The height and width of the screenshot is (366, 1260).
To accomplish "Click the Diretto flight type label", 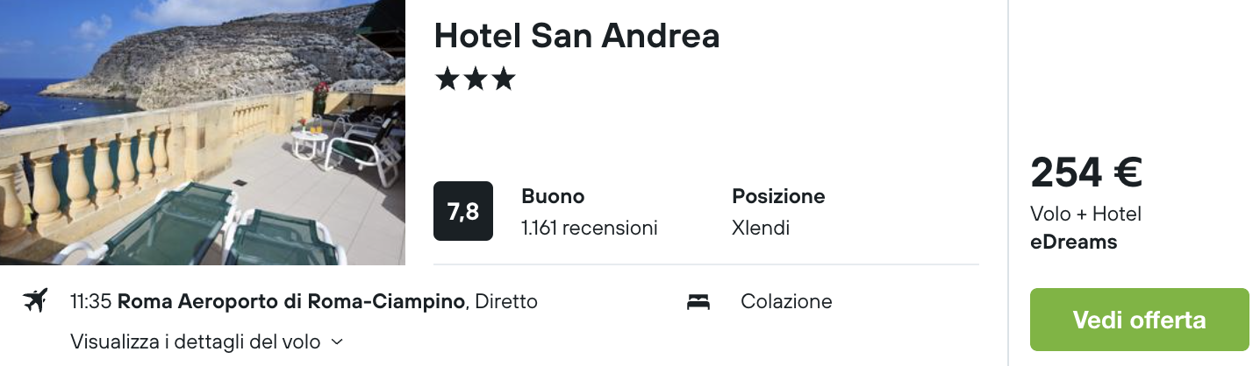I will coord(505,302).
